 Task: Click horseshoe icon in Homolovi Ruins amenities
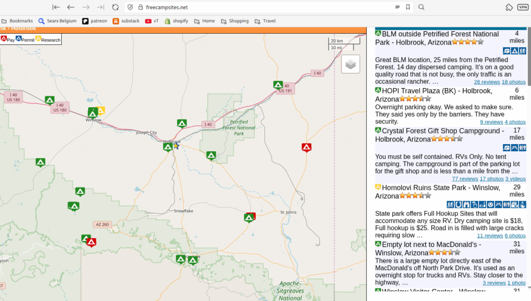tap(458, 205)
